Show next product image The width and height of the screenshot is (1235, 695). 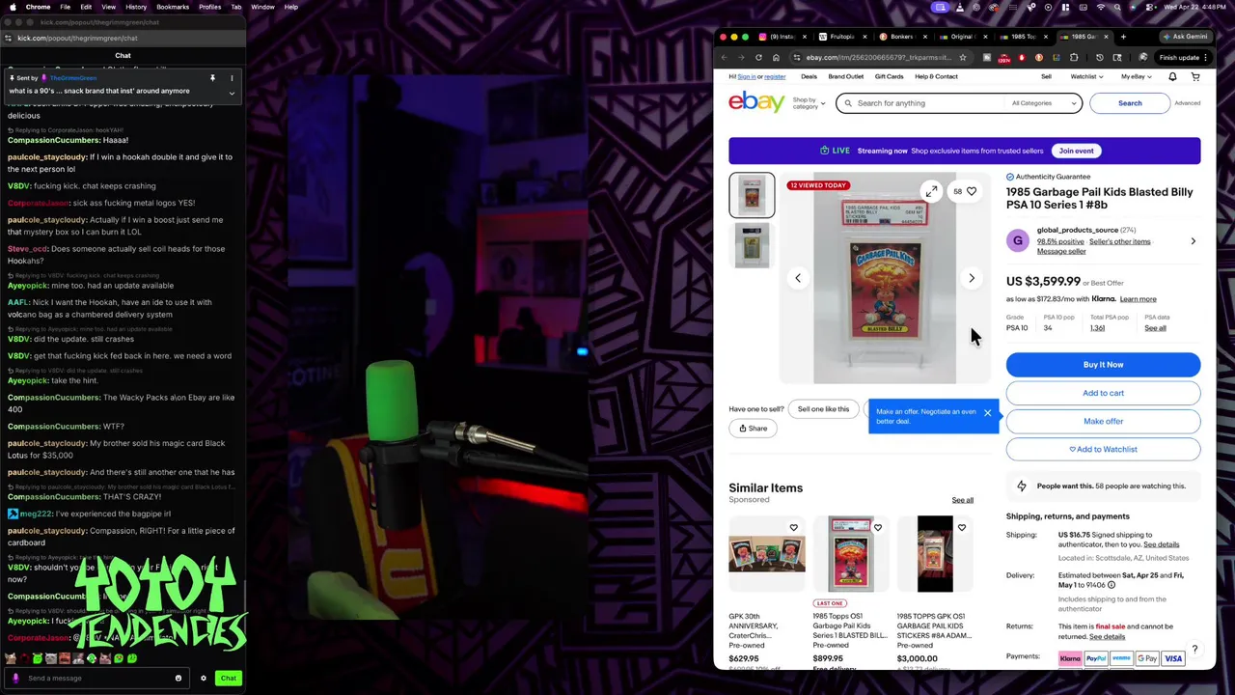tap(972, 278)
